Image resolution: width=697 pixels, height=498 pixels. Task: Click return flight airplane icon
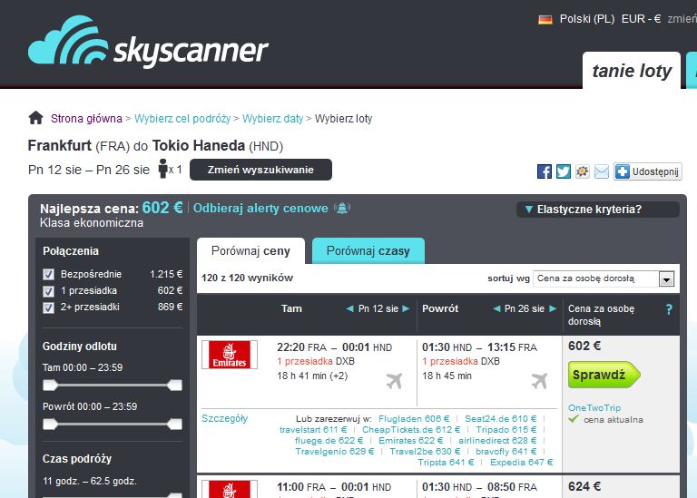pos(539,381)
